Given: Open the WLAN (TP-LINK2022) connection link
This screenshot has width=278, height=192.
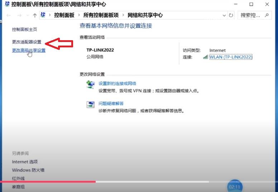Looking at the screenshot, I should click(231, 57).
